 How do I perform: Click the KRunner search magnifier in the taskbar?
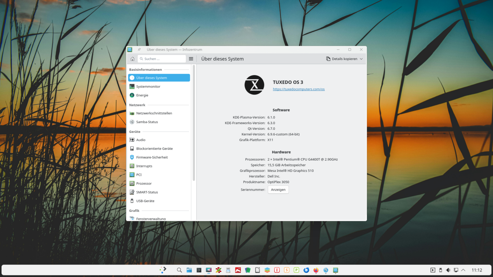(179, 270)
